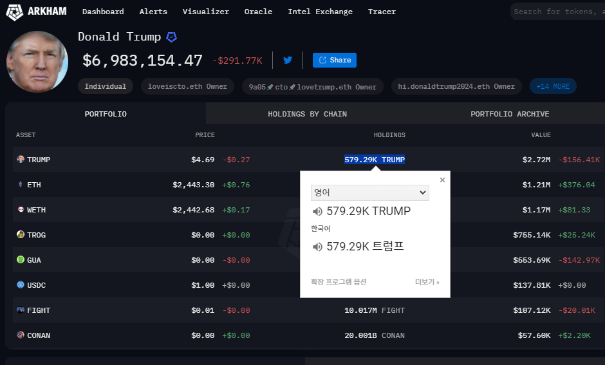This screenshot has width=605, height=365.
Task: Click the lovetrump.eth Owner tag
Action: pyautogui.click(x=313, y=87)
